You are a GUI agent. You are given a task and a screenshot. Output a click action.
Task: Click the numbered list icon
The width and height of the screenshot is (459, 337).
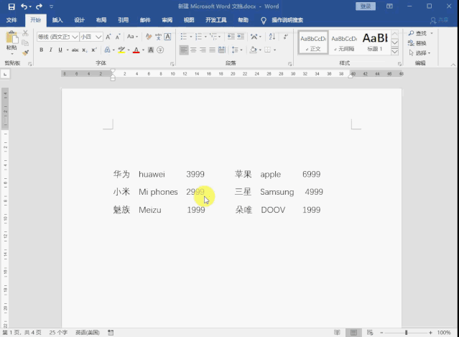pos(198,37)
